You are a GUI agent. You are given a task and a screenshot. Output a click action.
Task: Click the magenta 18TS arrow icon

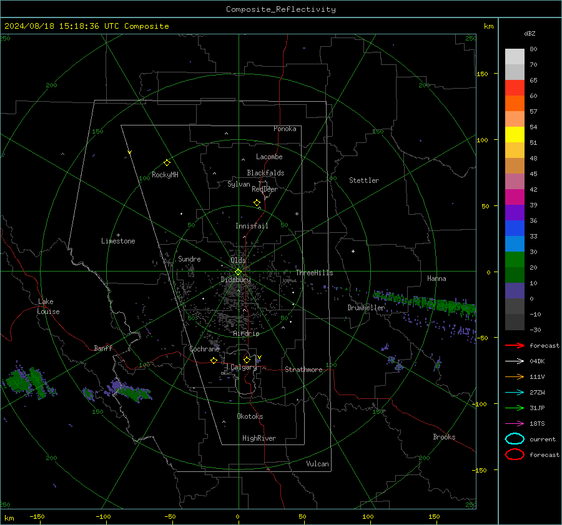pos(515,424)
